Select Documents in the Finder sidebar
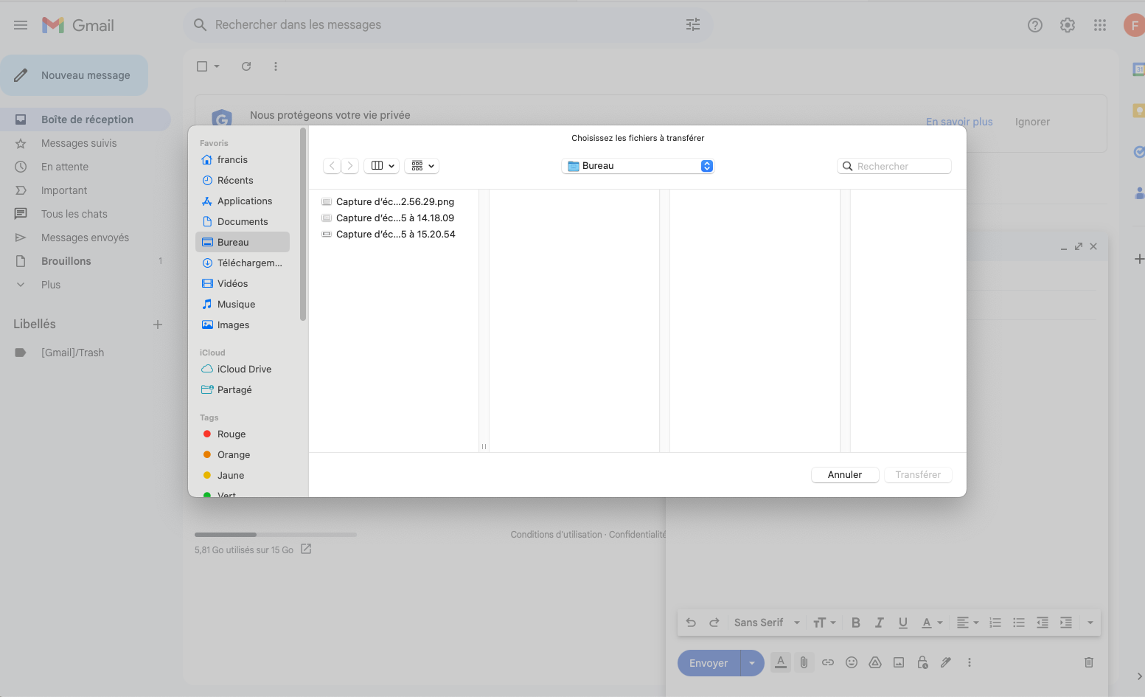The height and width of the screenshot is (697, 1145). [243, 221]
